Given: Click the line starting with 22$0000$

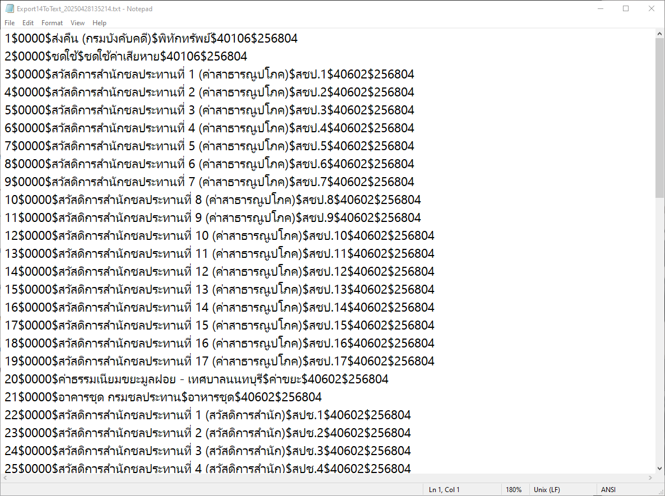Looking at the screenshot, I should point(207,415).
